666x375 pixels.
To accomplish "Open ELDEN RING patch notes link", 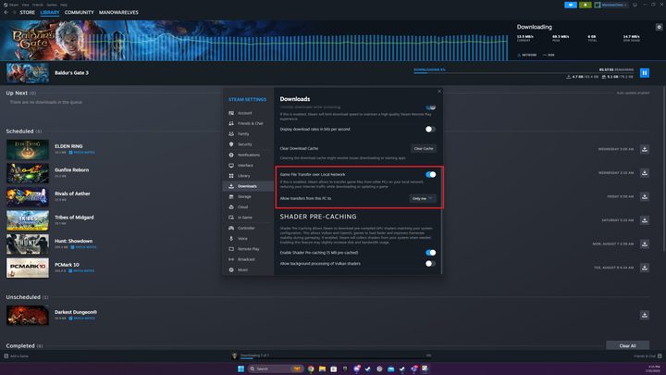I will click(82, 152).
